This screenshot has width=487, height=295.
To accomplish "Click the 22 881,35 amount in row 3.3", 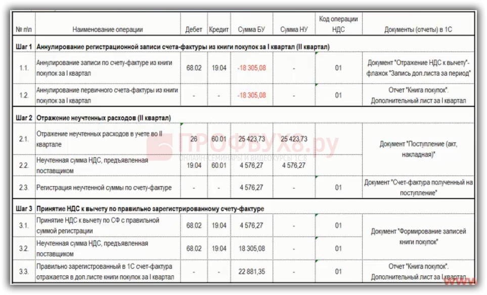I will coord(251,271).
